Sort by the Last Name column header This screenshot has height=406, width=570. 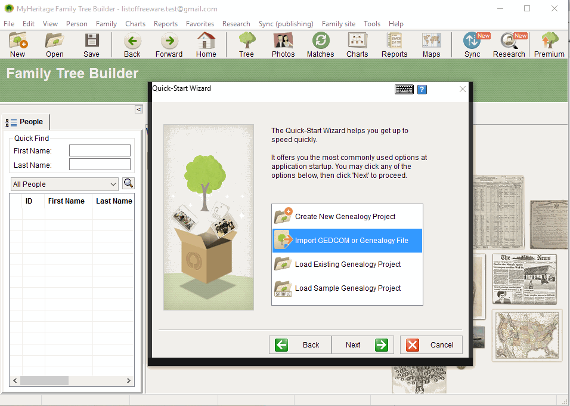pyautogui.click(x=114, y=201)
